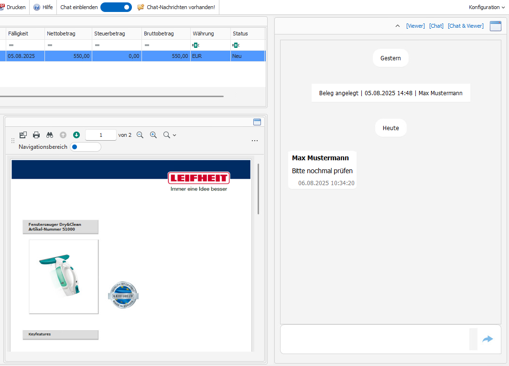The height and width of the screenshot is (366, 509).
Task: Zoom out in the document viewer
Action: tap(140, 135)
